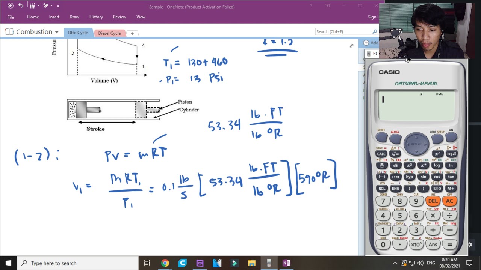Viewport: 481px width, 270px height.
Task: Click the calculator negative (−) key
Action: pyautogui.click(x=382, y=177)
